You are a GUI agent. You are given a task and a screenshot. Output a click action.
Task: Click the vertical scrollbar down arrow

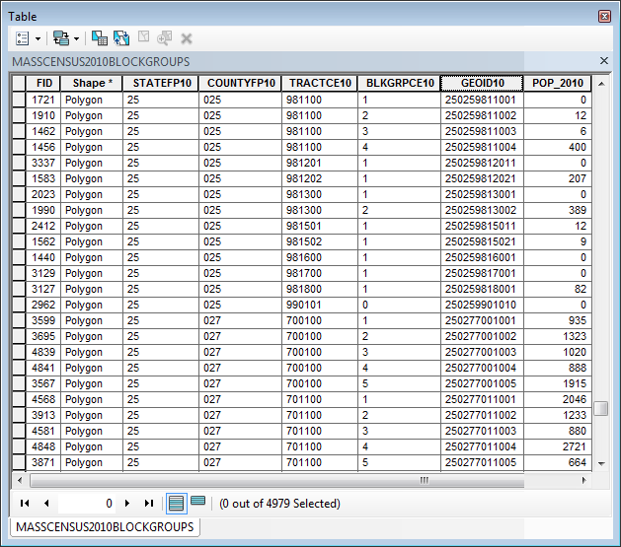(601, 463)
